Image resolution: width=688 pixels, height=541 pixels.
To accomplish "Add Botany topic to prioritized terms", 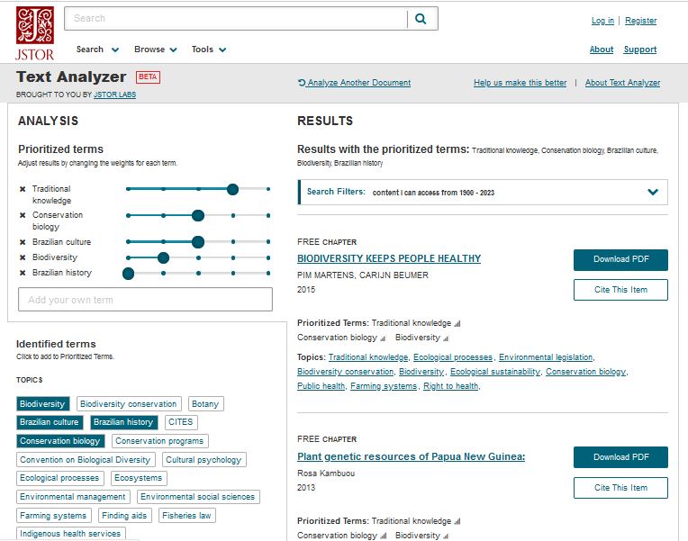I will [205, 403].
